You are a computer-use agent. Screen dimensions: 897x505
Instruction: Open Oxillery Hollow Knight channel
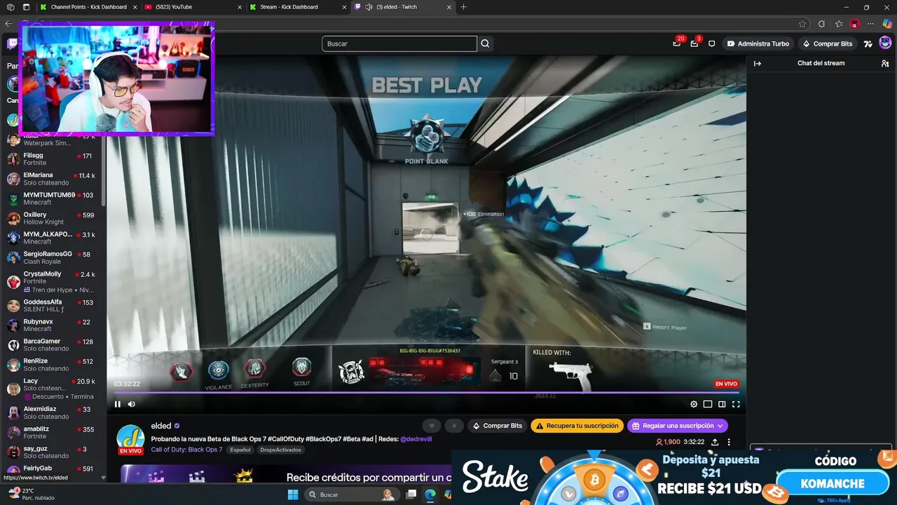[53, 218]
